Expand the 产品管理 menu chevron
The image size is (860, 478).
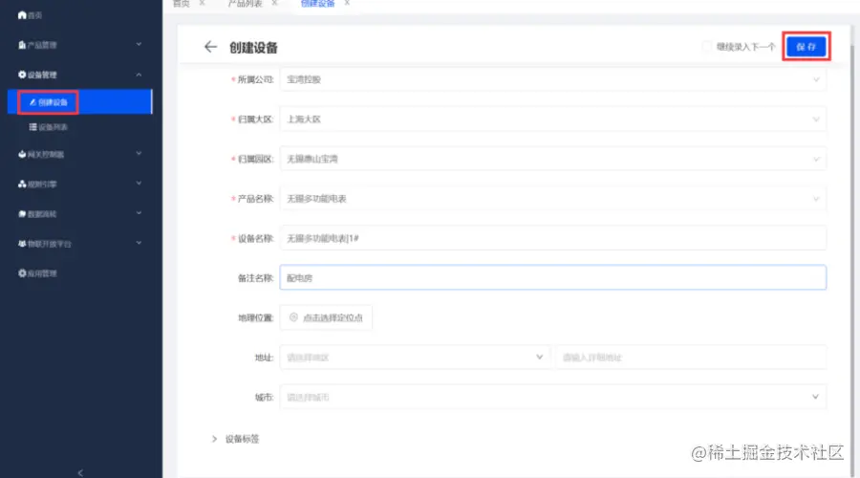(x=139, y=44)
